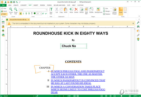Screen dimensions: 141x97
Task: Toggle Bold formatting
Action: coord(21,14)
